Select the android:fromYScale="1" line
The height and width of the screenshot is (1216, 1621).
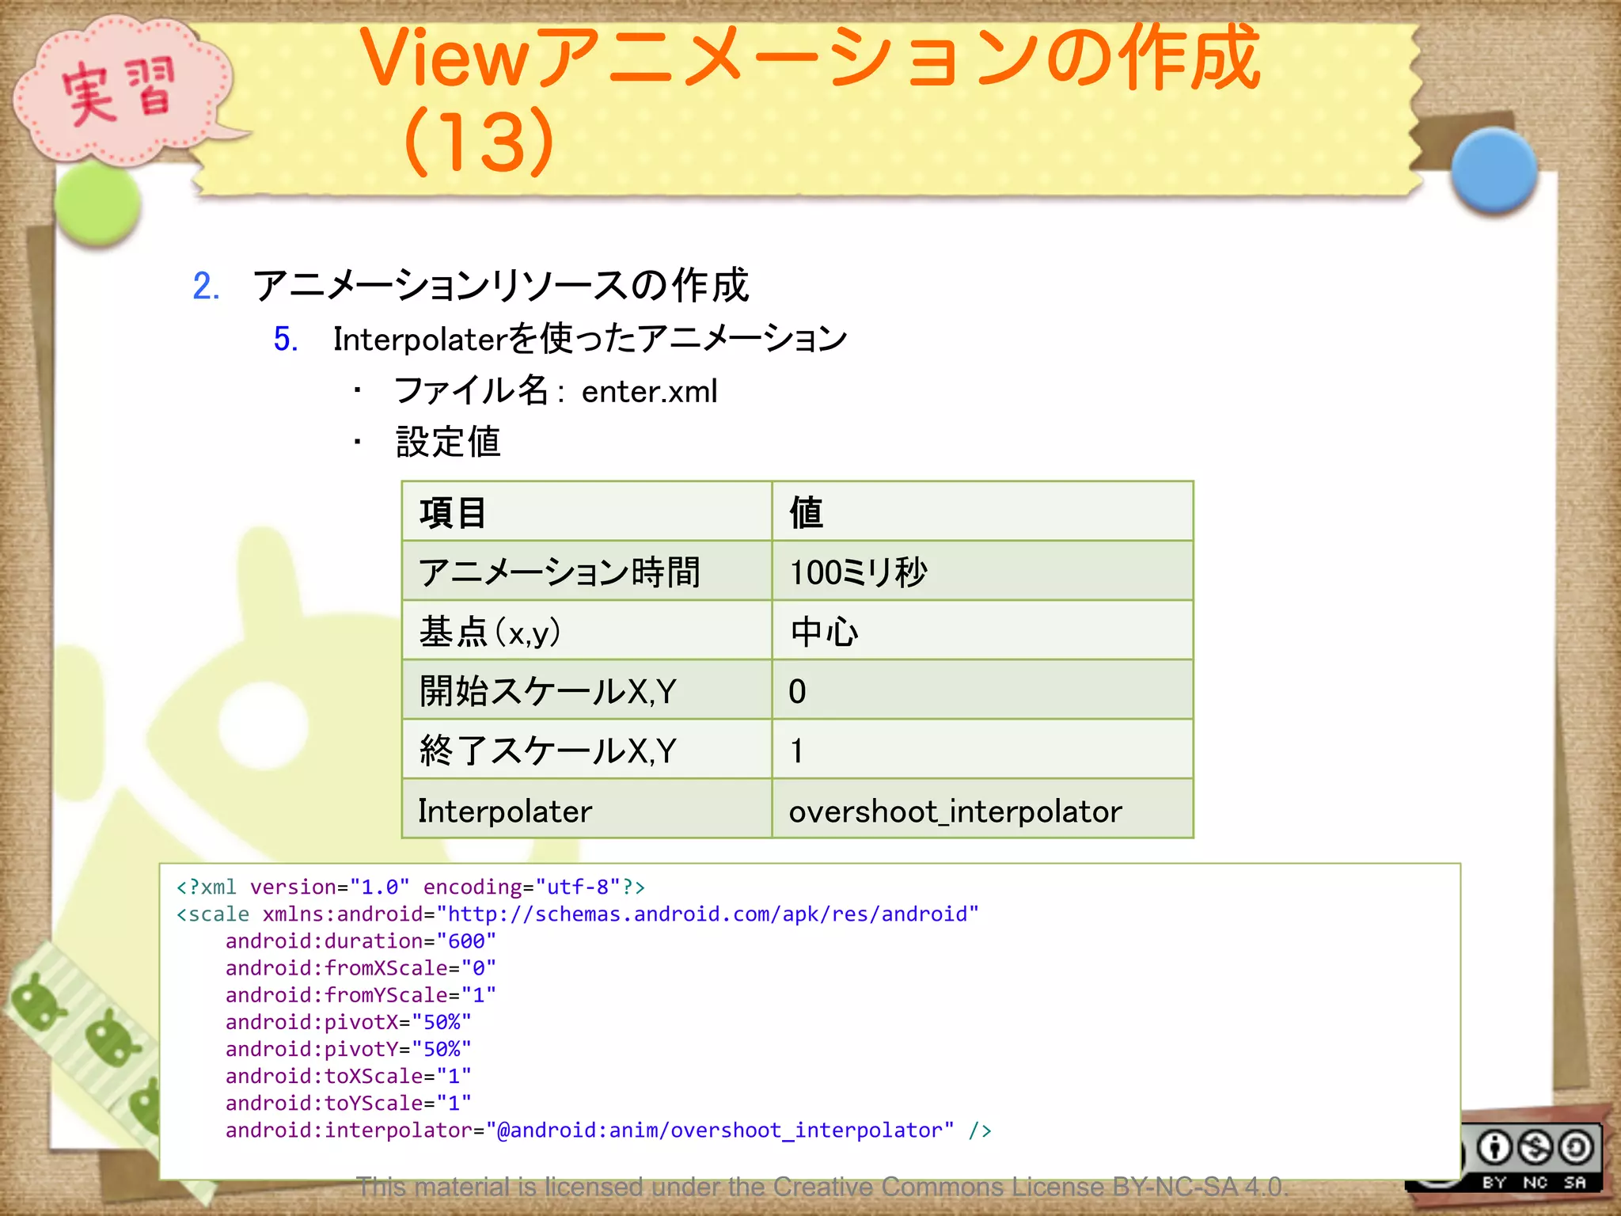[361, 995]
